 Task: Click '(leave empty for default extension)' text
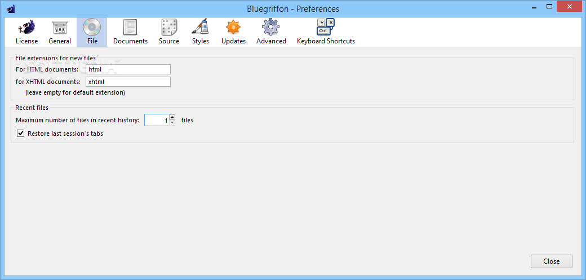point(75,92)
